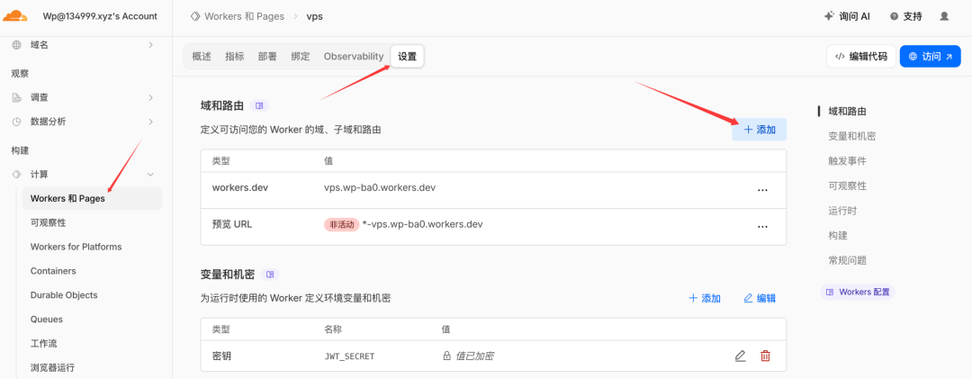Click vps.wp-ba0.workers.dev value
Viewport: 972px width, 379px height.
point(380,187)
